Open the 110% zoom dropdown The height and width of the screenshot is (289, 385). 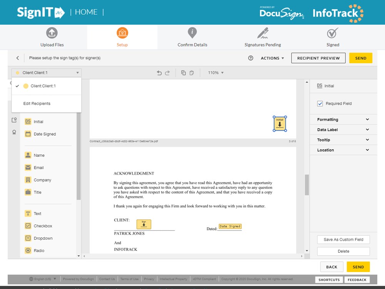216,73
